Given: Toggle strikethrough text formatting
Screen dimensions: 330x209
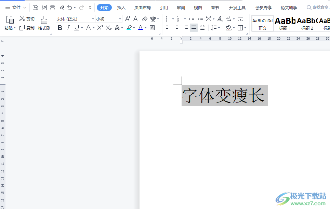Looking at the screenshot, I should tap(88, 28).
